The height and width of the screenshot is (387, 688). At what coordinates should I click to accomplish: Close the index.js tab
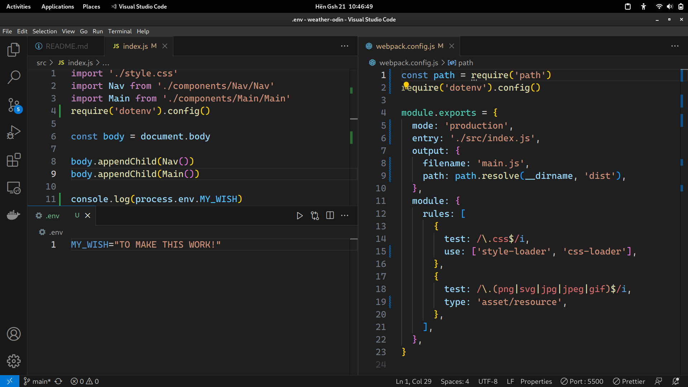[165, 46]
